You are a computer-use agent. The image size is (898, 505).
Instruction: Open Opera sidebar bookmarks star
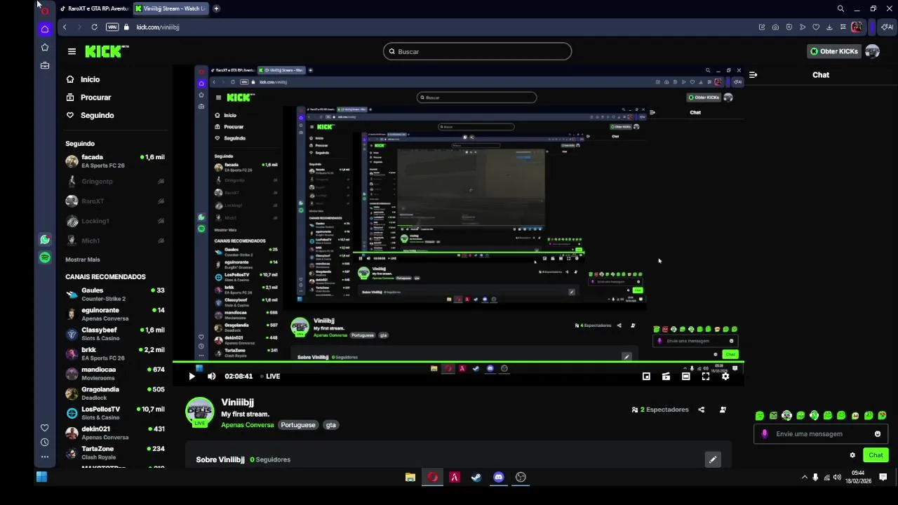(45, 48)
